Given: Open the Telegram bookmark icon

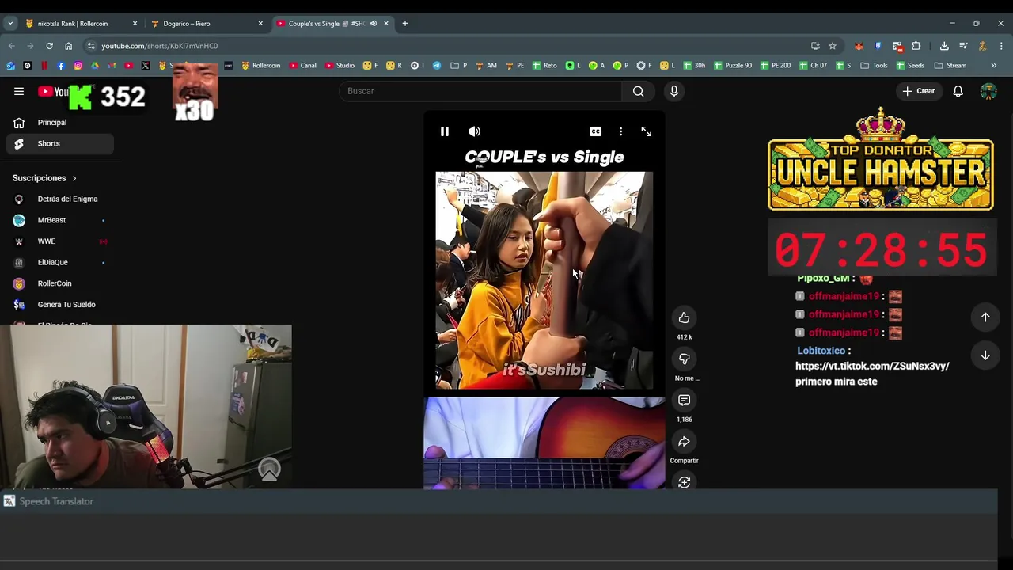Looking at the screenshot, I should pyautogui.click(x=436, y=66).
